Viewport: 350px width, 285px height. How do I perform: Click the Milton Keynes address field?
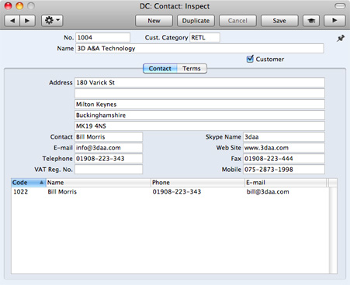coord(199,105)
